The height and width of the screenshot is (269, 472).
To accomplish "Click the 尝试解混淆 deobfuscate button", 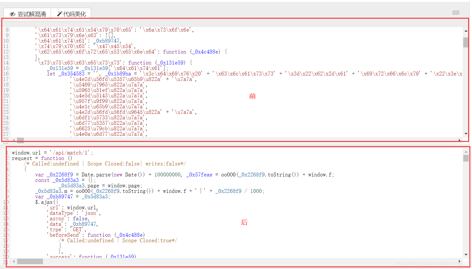I will point(27,14).
